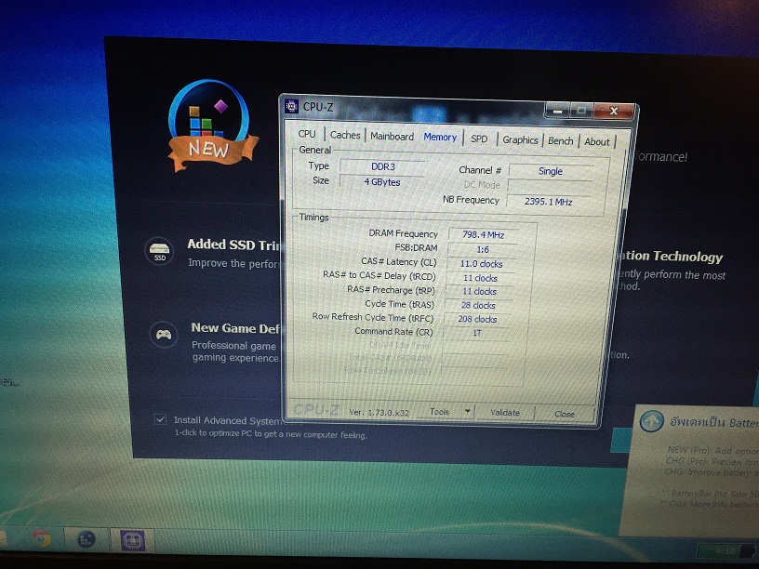Viewport: 759px width, 569px height.
Task: Expand the Tools dropdown arrow
Action: 468,412
